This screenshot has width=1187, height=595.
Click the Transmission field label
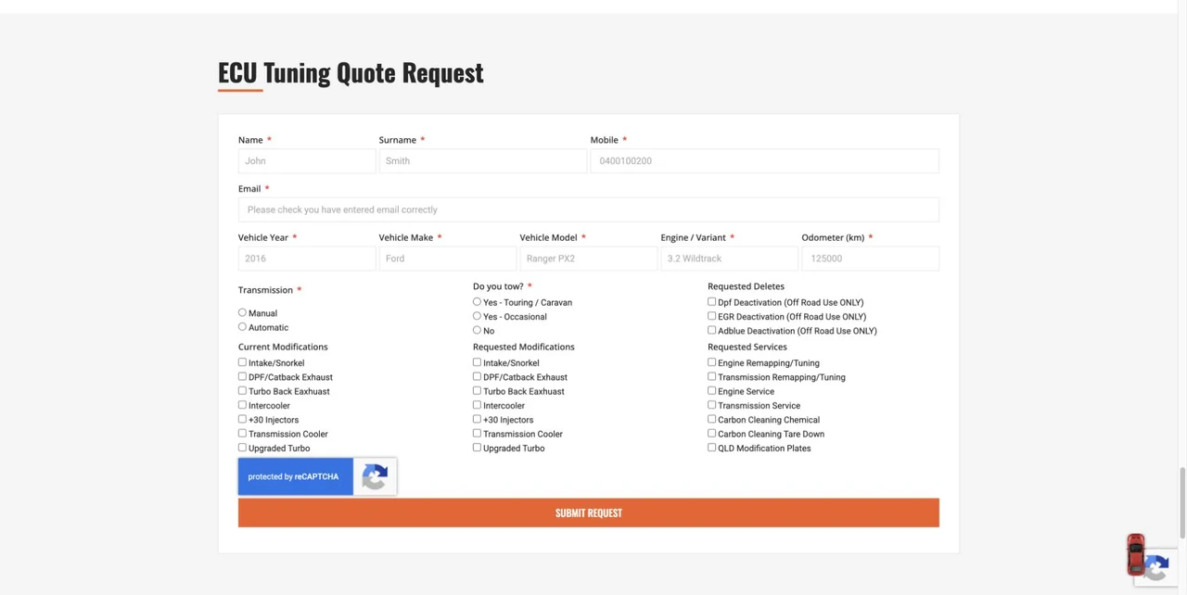(x=265, y=290)
